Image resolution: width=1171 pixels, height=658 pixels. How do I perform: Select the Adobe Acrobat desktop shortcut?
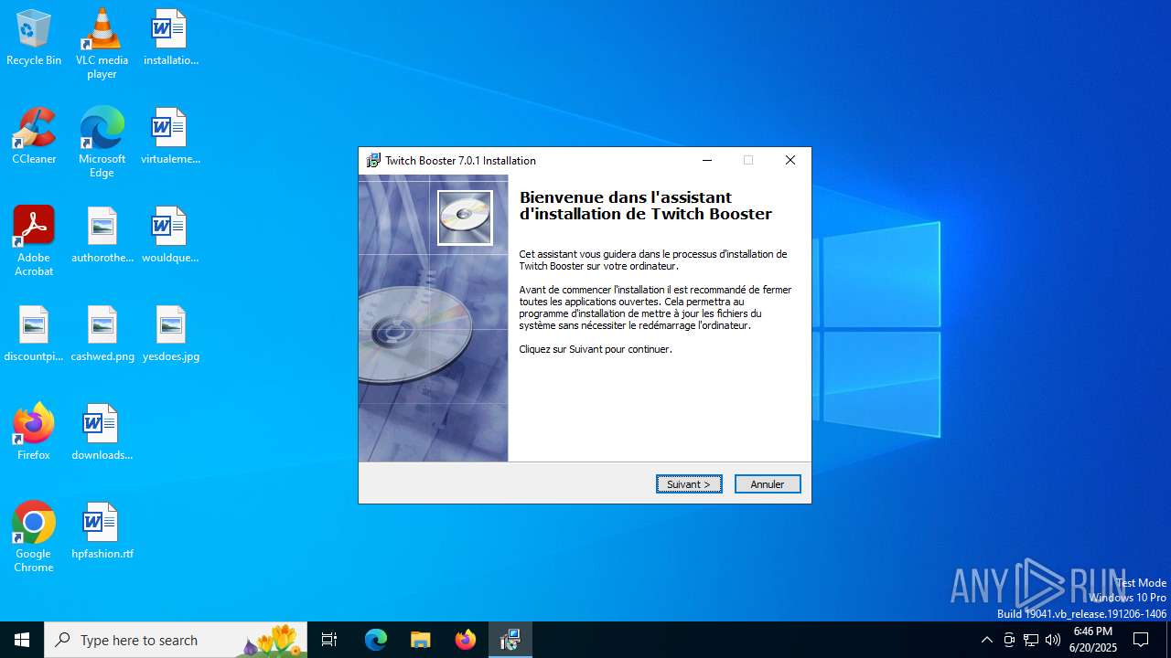tap(34, 241)
